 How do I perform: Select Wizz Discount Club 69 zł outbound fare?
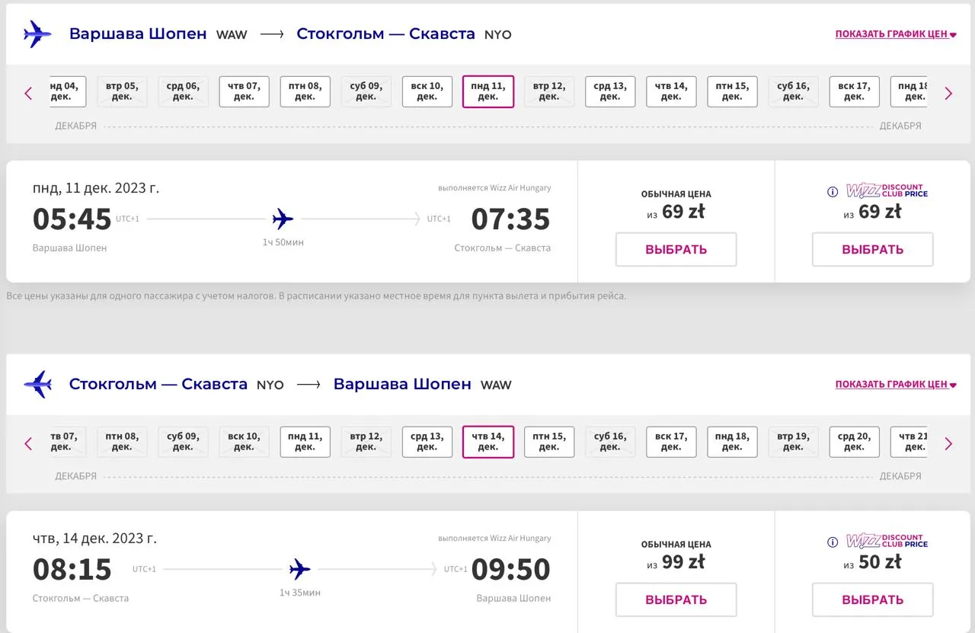(x=872, y=249)
